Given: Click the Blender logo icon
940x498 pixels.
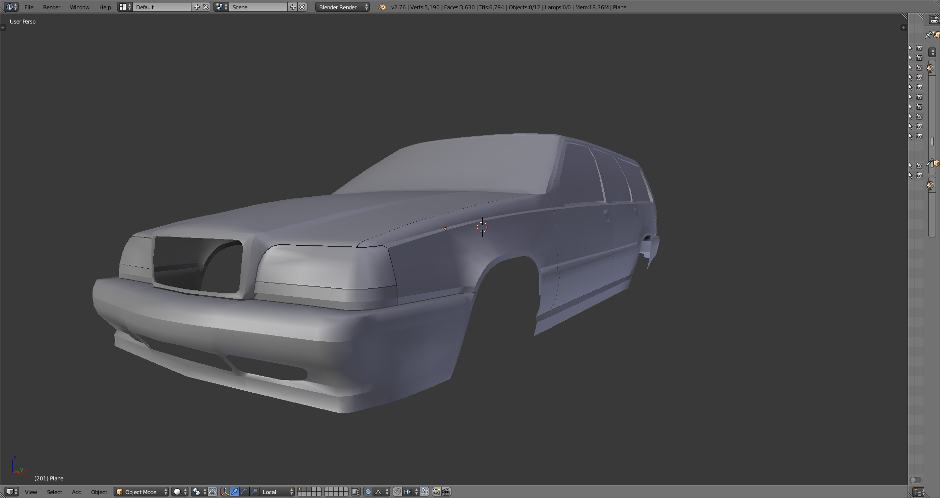Looking at the screenshot, I should [x=382, y=7].
